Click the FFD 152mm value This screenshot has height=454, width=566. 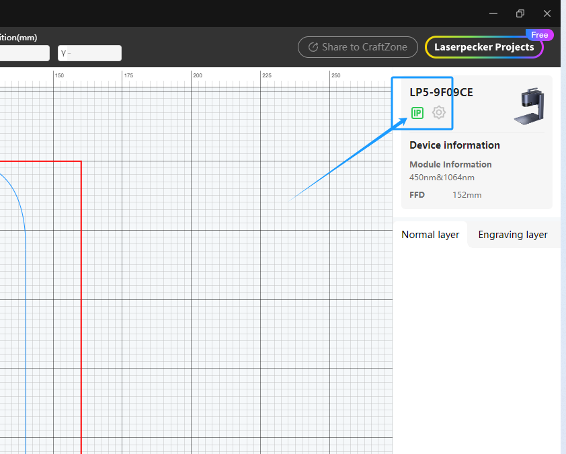(x=467, y=195)
